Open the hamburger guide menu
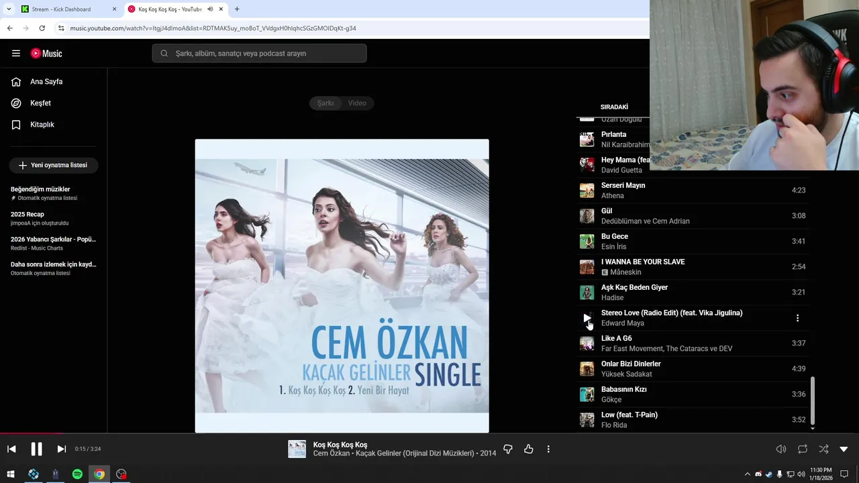Viewport: 859px width, 483px height. (16, 53)
